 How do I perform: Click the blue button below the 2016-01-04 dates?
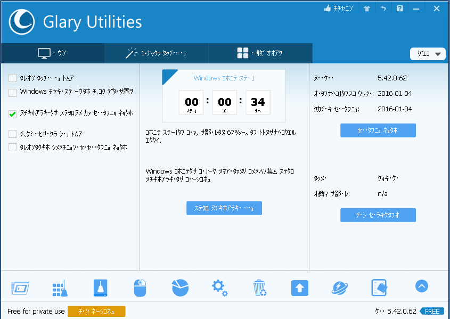[x=378, y=130]
